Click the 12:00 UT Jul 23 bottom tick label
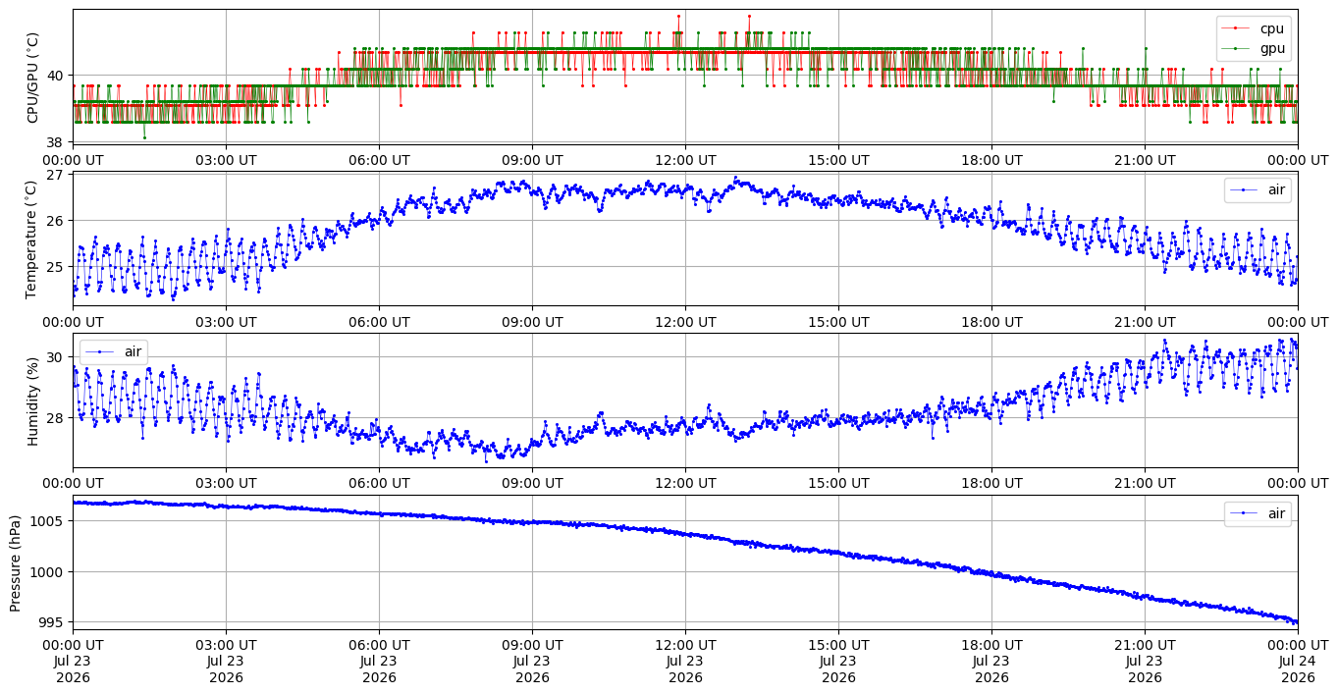Screen dimensions: 1338x694 (685, 661)
